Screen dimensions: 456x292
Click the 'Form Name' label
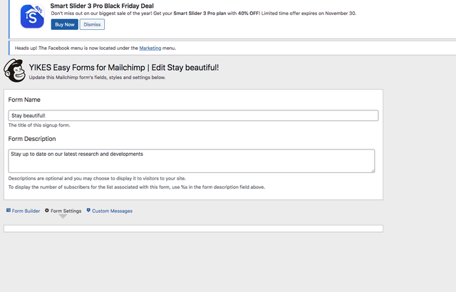click(x=24, y=100)
